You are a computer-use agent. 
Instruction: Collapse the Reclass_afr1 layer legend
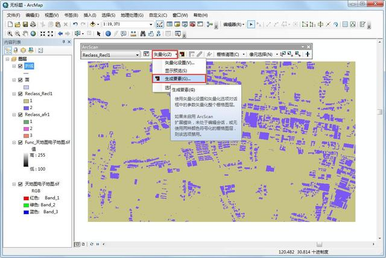coord(14,115)
